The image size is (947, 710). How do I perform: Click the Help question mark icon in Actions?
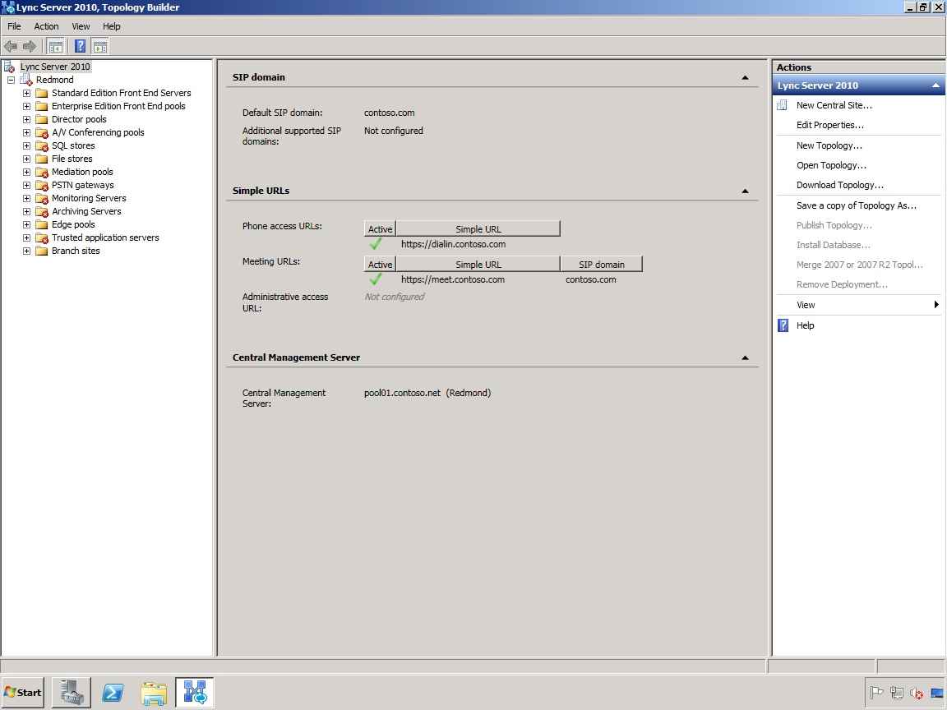pos(783,325)
